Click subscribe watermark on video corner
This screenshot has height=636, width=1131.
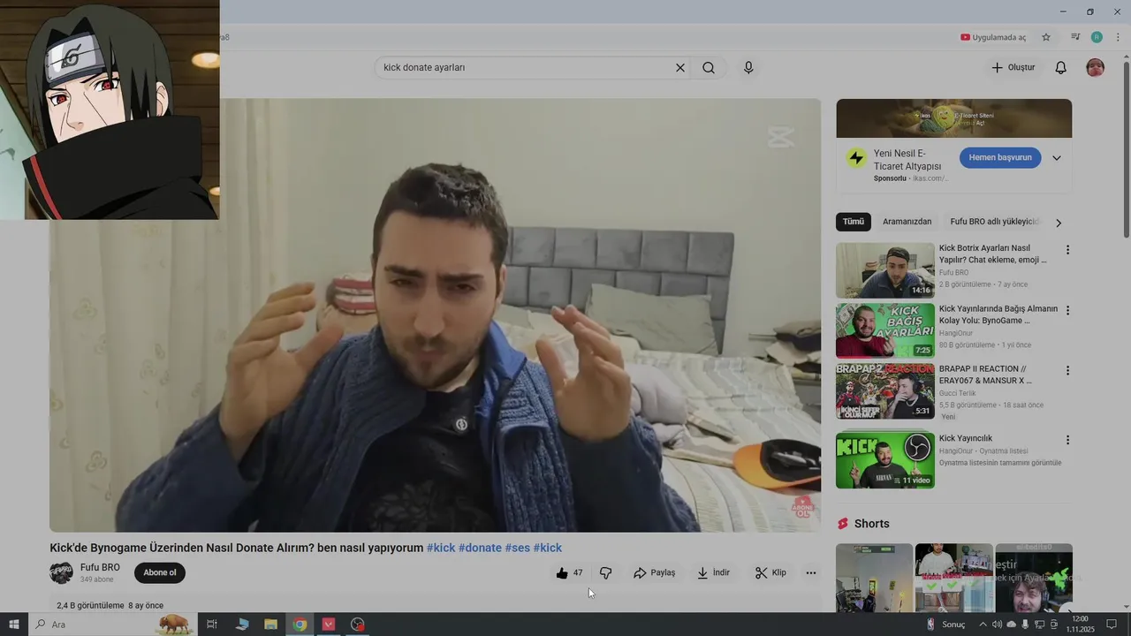coord(801,507)
